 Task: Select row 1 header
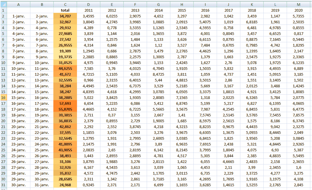(x=3, y=10)
